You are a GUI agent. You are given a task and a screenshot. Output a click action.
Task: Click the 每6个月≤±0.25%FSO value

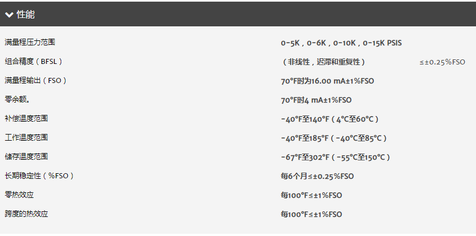click(x=317, y=176)
